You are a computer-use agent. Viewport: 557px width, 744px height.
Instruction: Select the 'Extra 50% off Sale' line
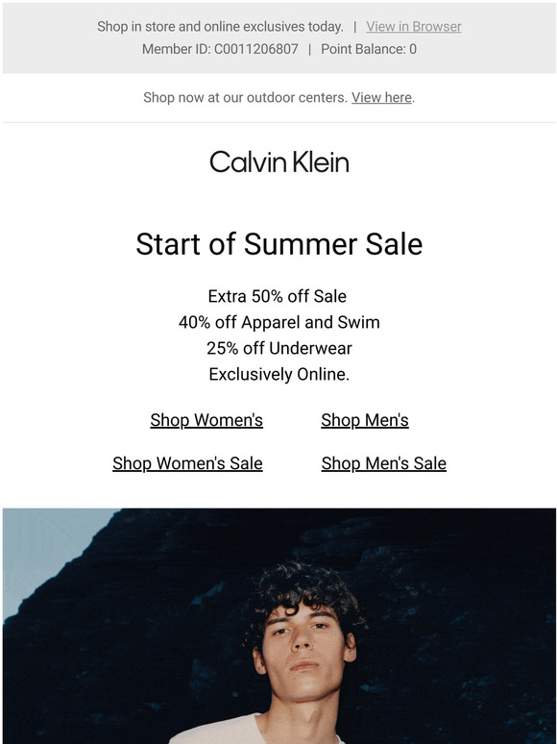[278, 297]
